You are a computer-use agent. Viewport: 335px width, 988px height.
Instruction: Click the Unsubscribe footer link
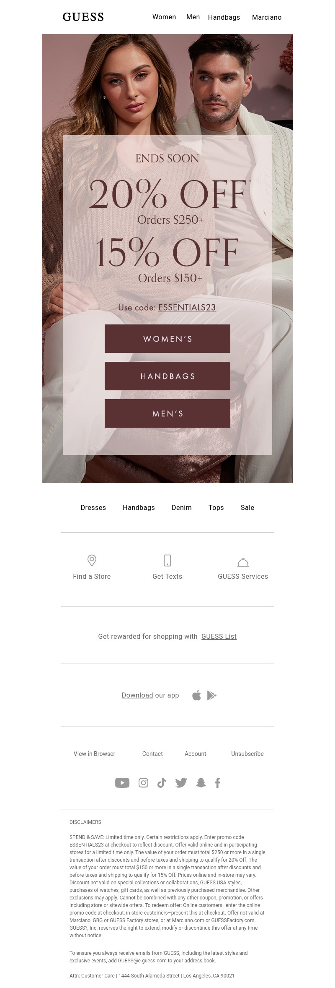(x=247, y=754)
